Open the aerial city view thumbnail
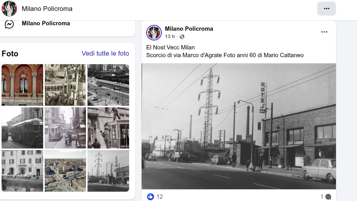The width and height of the screenshot is (357, 201). tap(65, 171)
